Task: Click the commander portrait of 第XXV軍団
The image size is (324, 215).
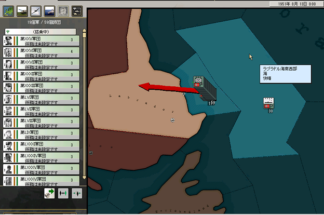Action: [x=8, y=41]
